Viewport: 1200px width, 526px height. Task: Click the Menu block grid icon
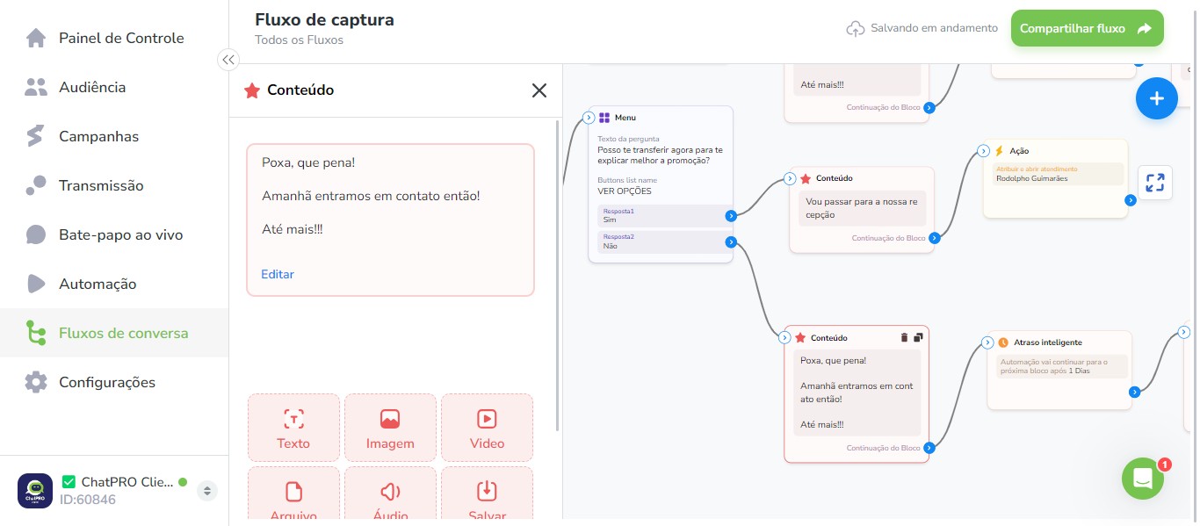click(x=604, y=118)
